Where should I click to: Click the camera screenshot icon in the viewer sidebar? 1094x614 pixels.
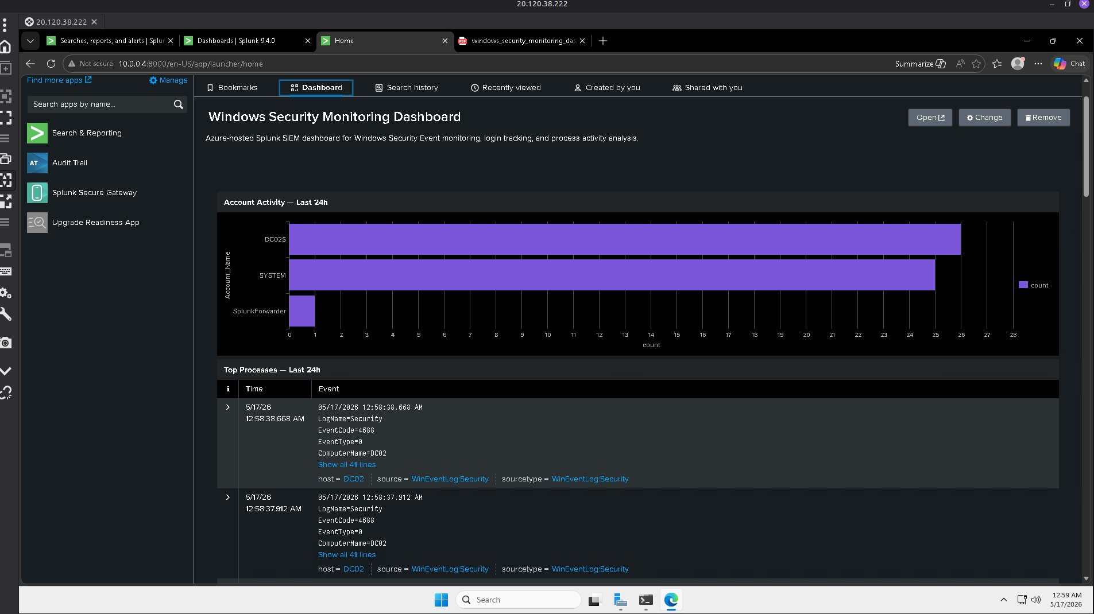[6, 343]
